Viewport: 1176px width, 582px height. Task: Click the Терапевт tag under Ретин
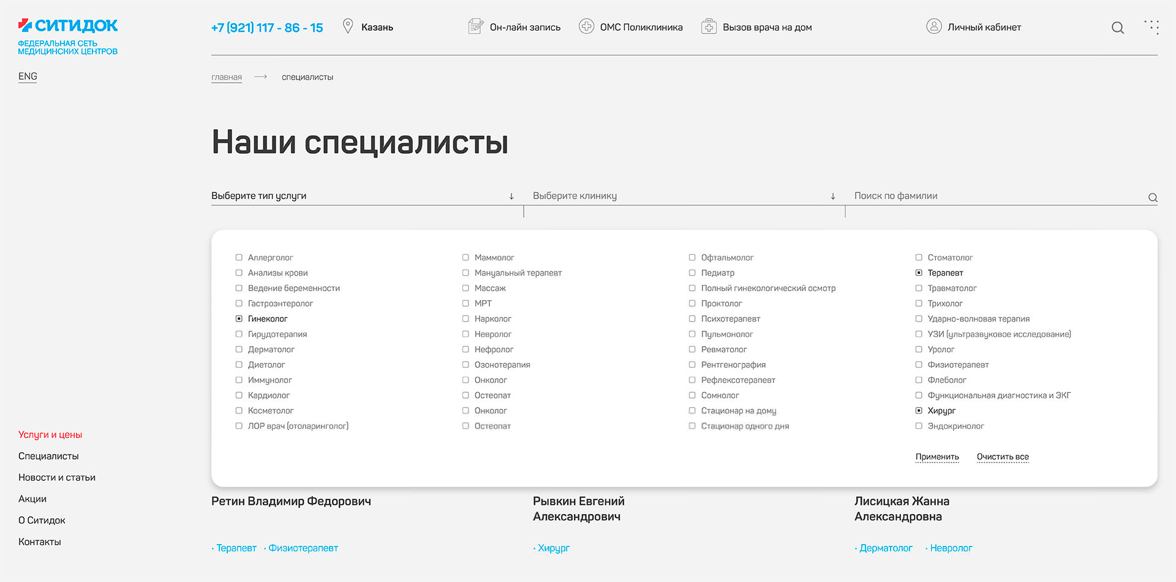click(236, 548)
